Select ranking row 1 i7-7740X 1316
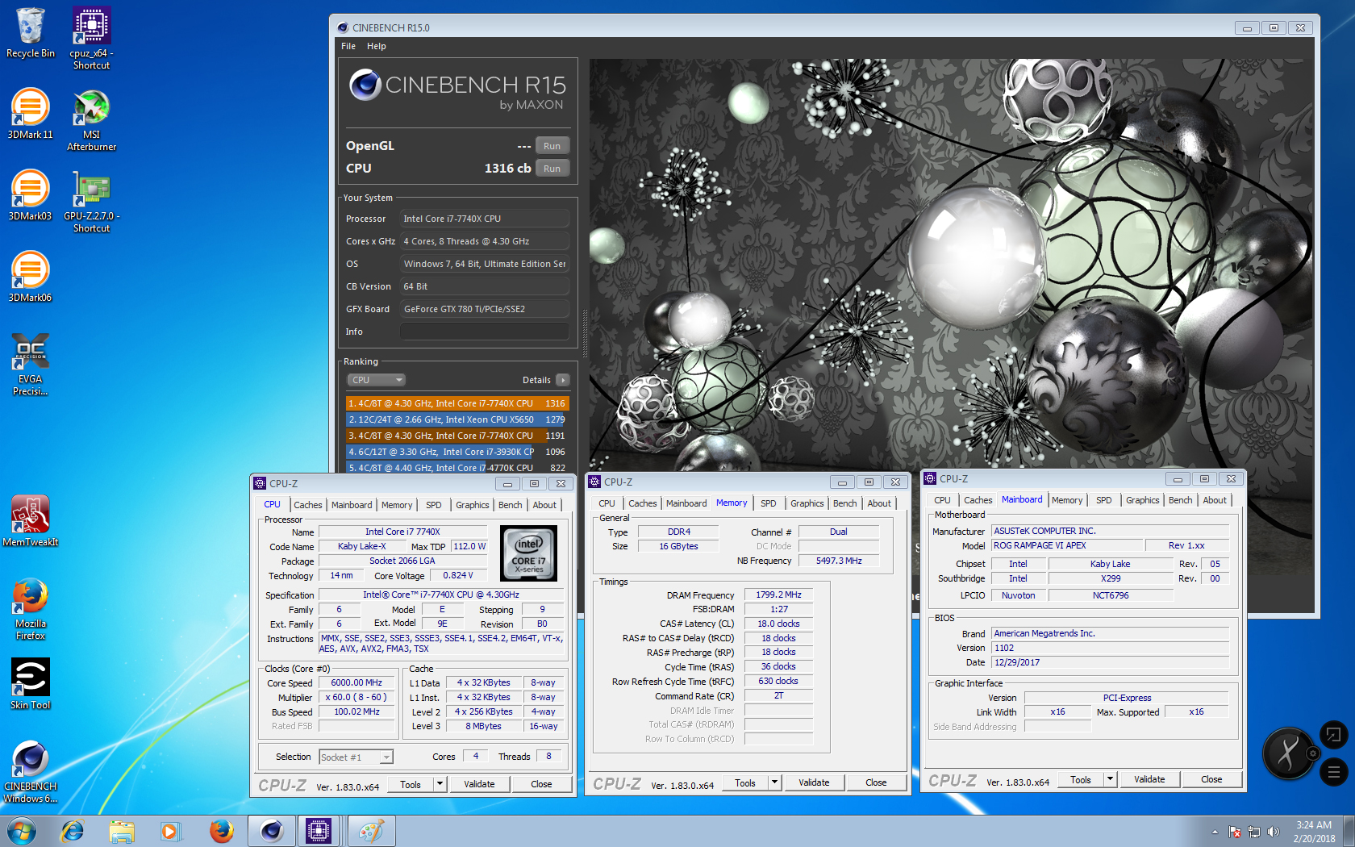 click(457, 403)
